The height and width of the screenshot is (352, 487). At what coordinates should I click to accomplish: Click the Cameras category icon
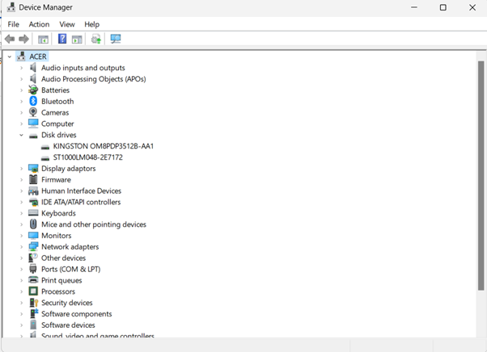[33, 113]
